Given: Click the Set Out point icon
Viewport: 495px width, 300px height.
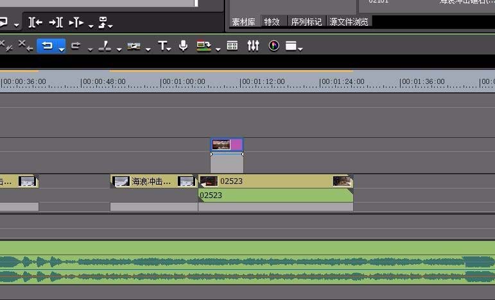Looking at the screenshot, I should [x=56, y=22].
